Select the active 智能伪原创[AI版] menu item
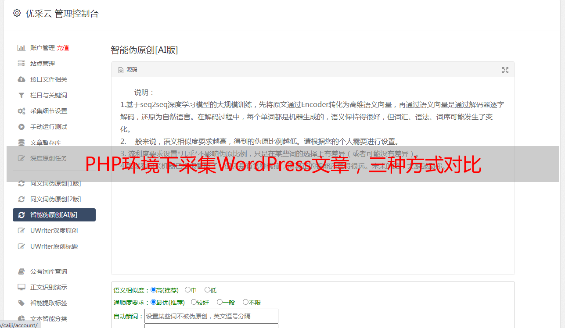 [x=54, y=215]
